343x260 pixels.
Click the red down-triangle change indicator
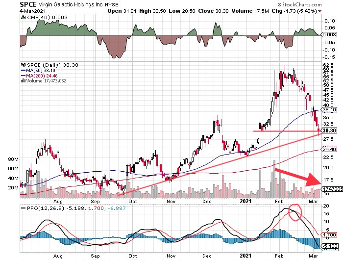[320, 11]
